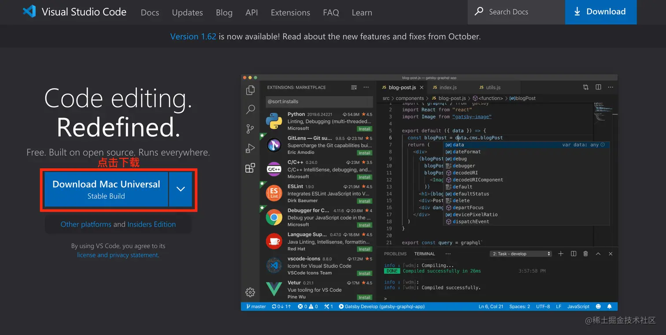Click the split editor icon
The image size is (666, 335).
pyautogui.click(x=598, y=87)
